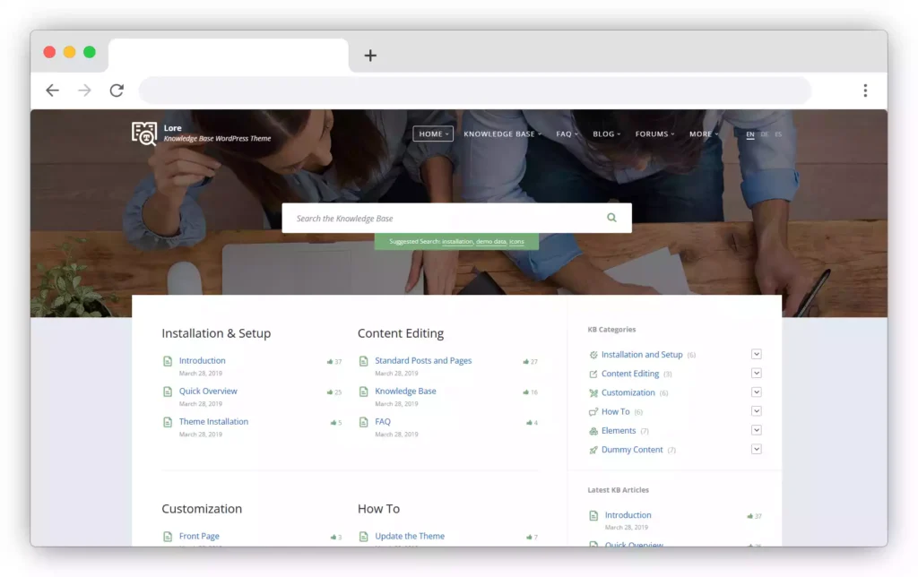918x577 pixels.
Task: Click the document icon beside Update the Theme
Action: (x=364, y=537)
